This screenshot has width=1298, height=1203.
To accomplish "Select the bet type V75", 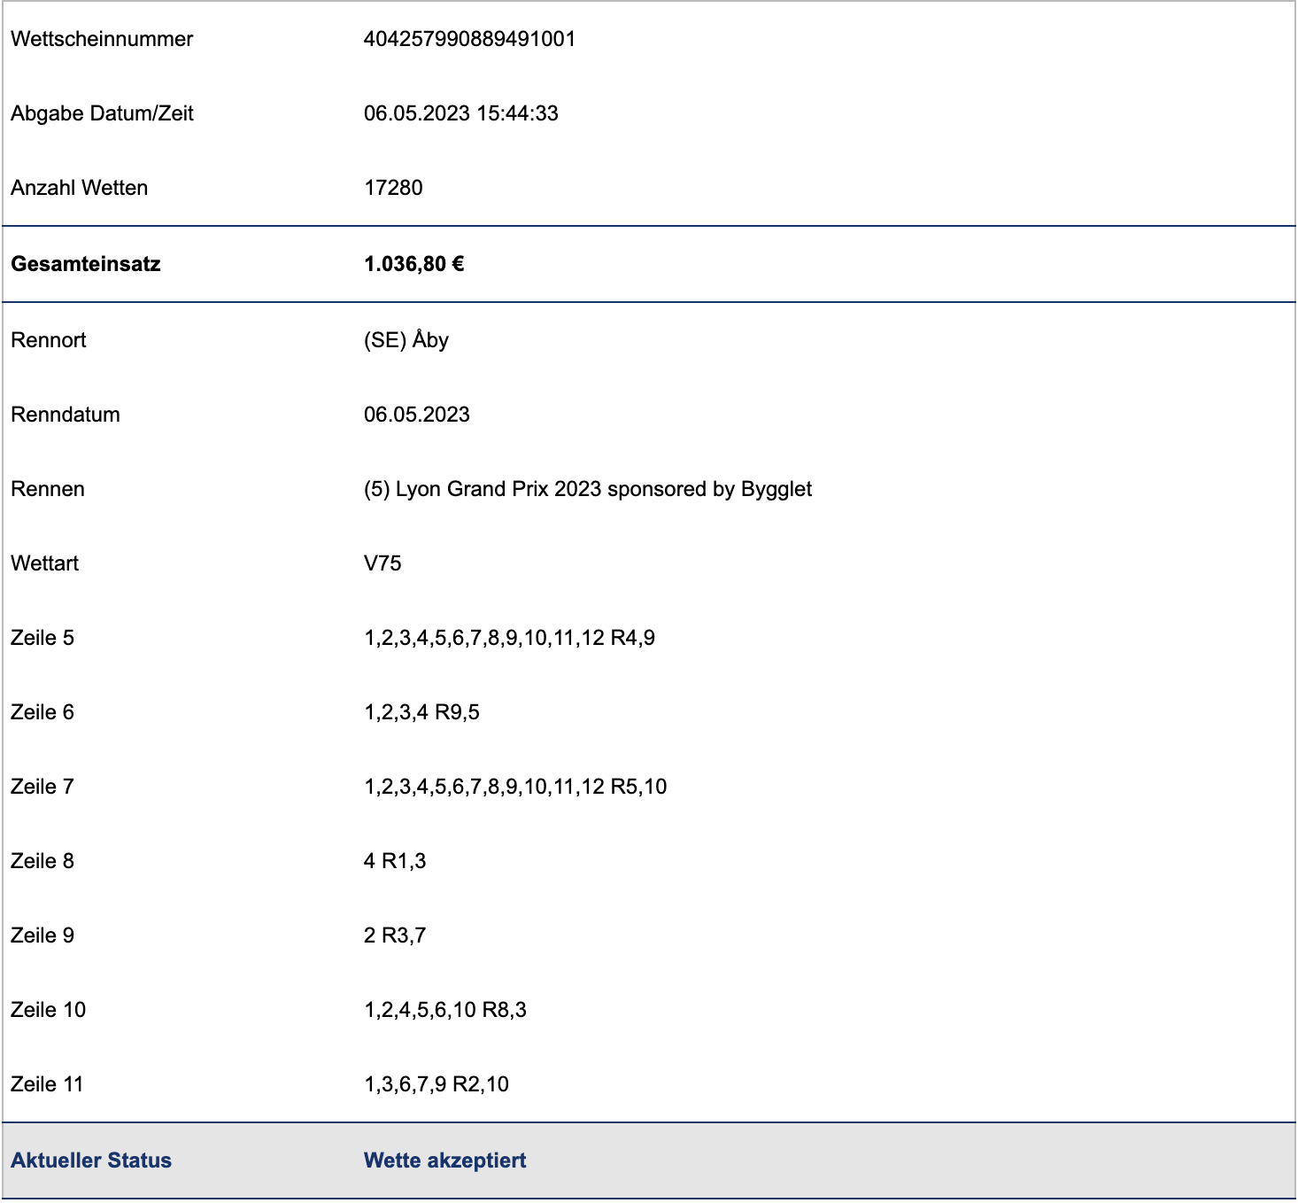I will [382, 563].
